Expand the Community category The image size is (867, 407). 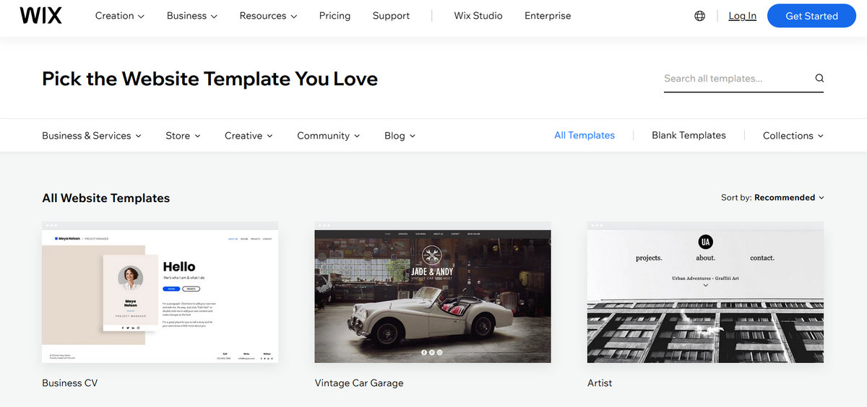(328, 136)
